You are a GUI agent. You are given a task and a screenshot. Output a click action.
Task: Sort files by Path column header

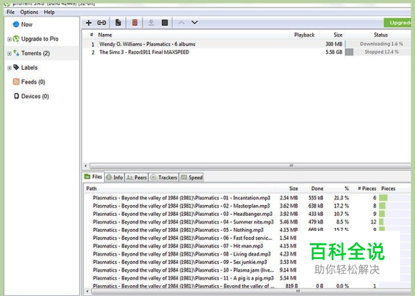[91, 188]
